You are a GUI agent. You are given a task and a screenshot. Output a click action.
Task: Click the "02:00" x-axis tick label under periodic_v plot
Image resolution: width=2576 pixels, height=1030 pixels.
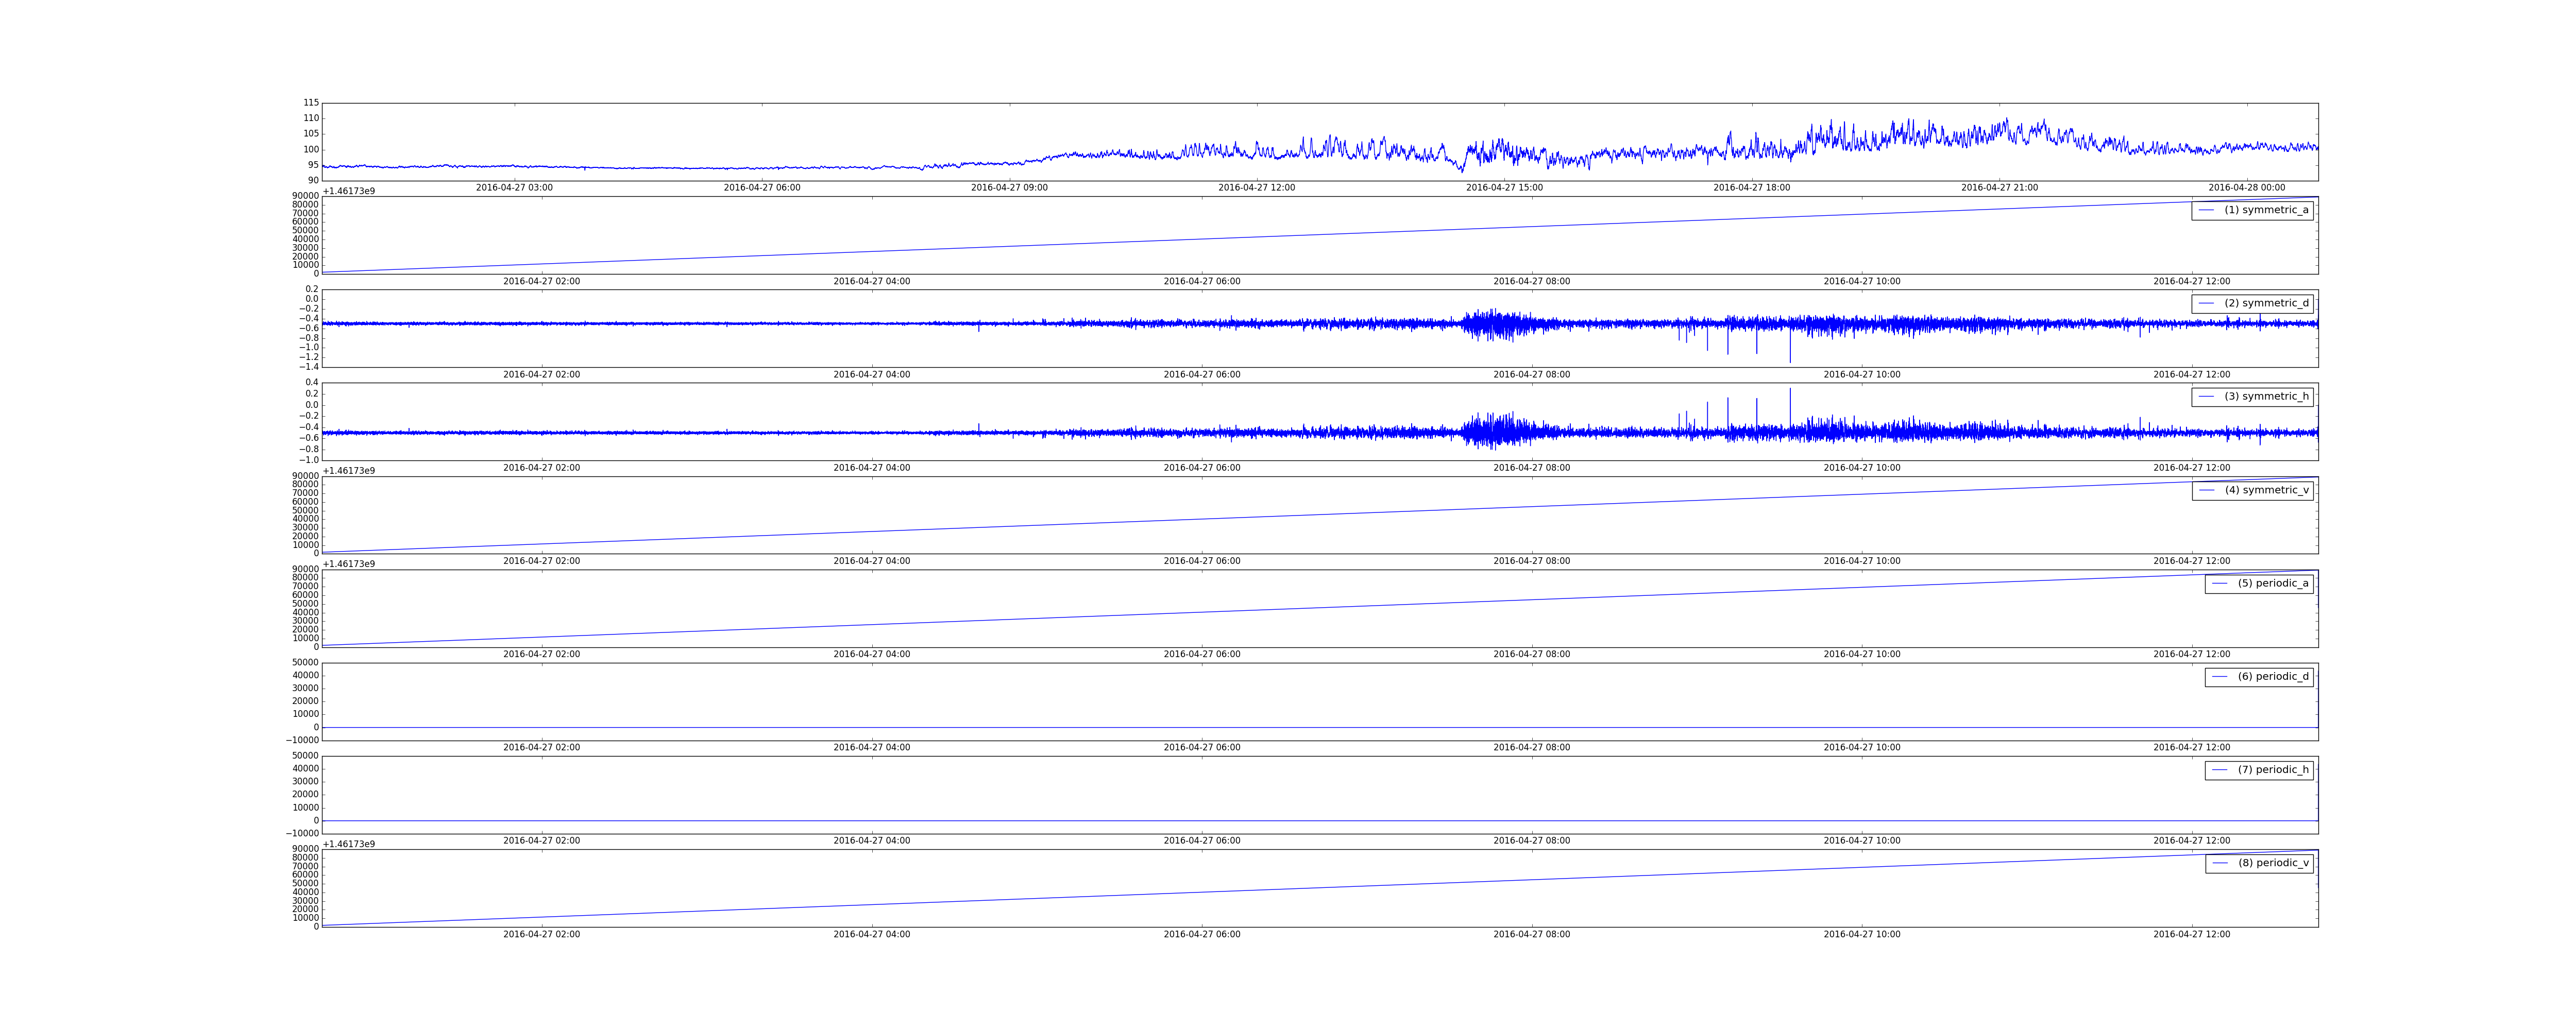click(541, 935)
